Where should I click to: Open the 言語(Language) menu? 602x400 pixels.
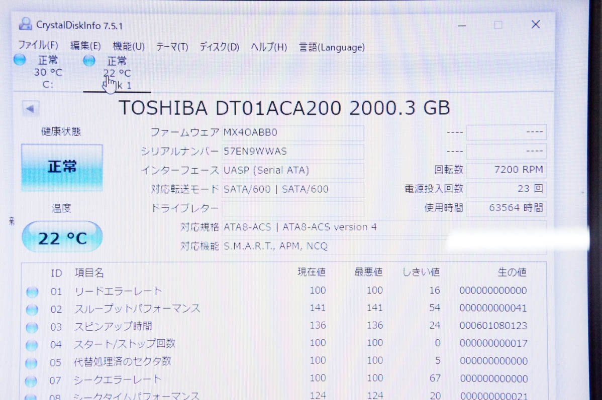332,47
